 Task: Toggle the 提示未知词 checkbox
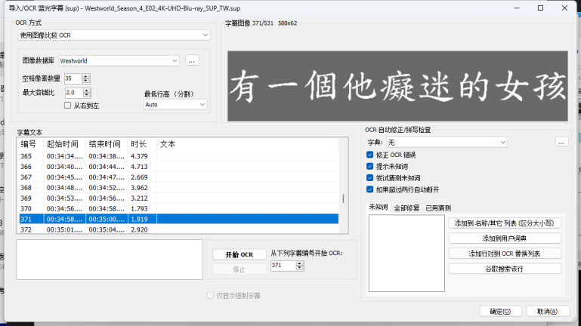369,166
